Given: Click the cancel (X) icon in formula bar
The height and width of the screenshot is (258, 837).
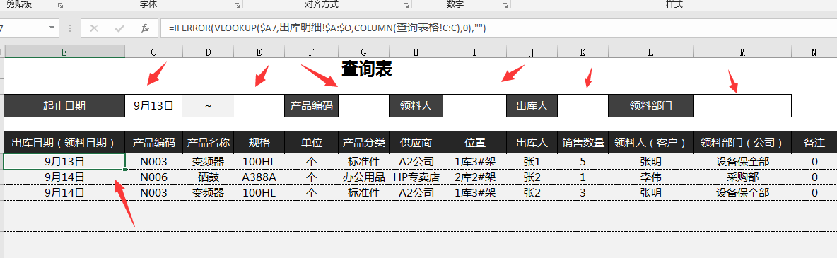Looking at the screenshot, I should (x=95, y=28).
